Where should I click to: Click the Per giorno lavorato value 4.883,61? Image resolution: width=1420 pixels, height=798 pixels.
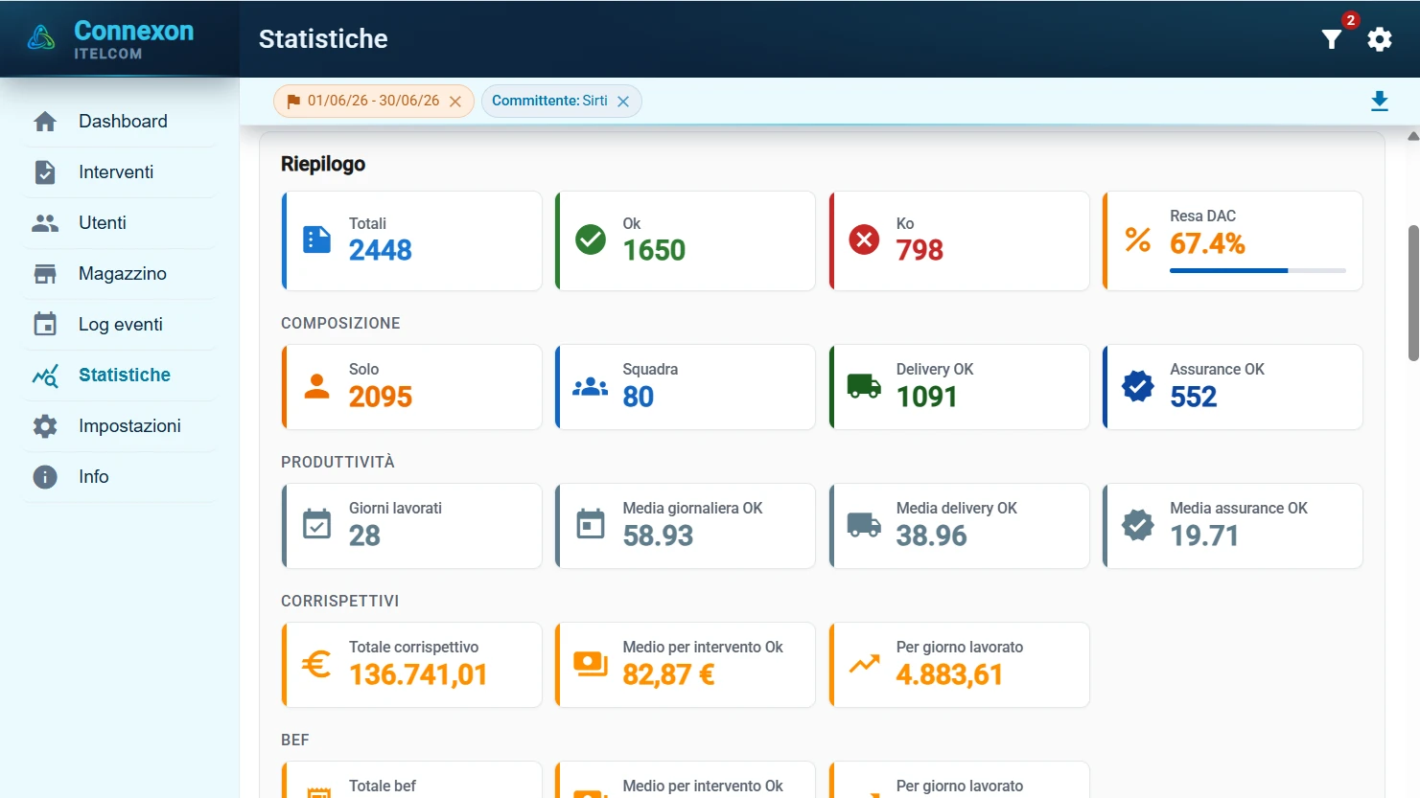(949, 674)
